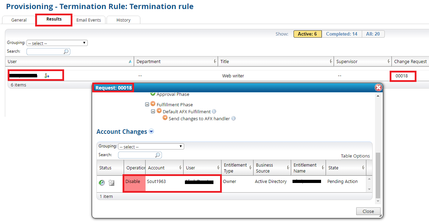The image size is (429, 222).
Task: Open the History tab
Action: tap(123, 20)
